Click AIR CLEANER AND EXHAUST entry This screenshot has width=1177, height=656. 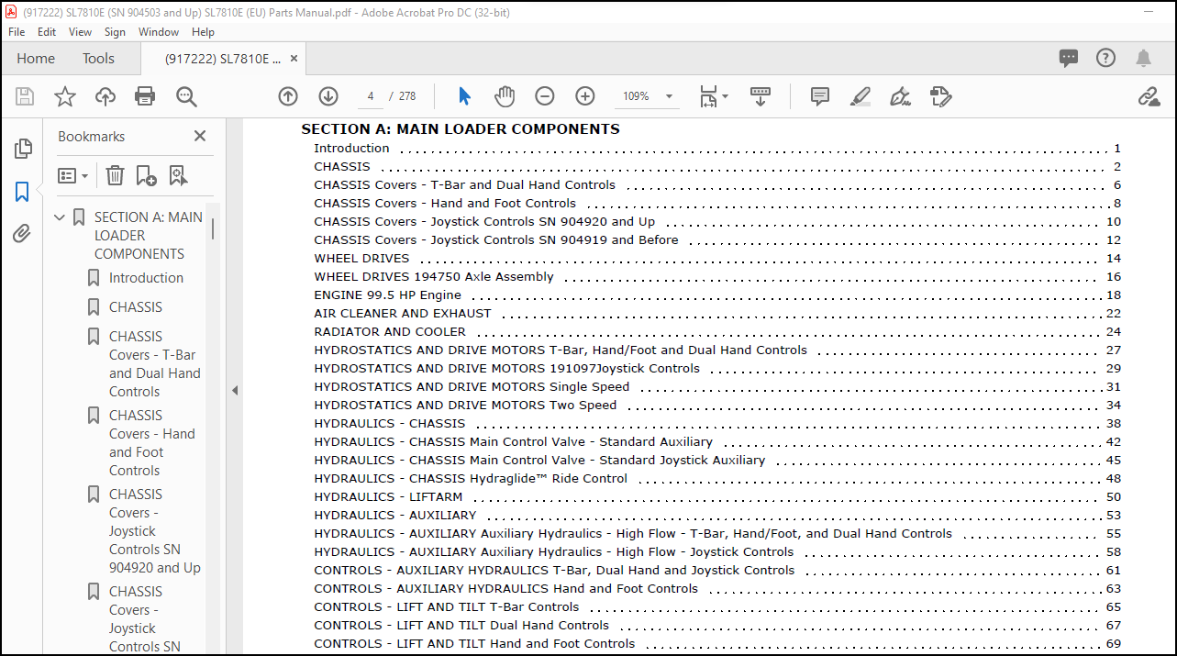click(403, 314)
